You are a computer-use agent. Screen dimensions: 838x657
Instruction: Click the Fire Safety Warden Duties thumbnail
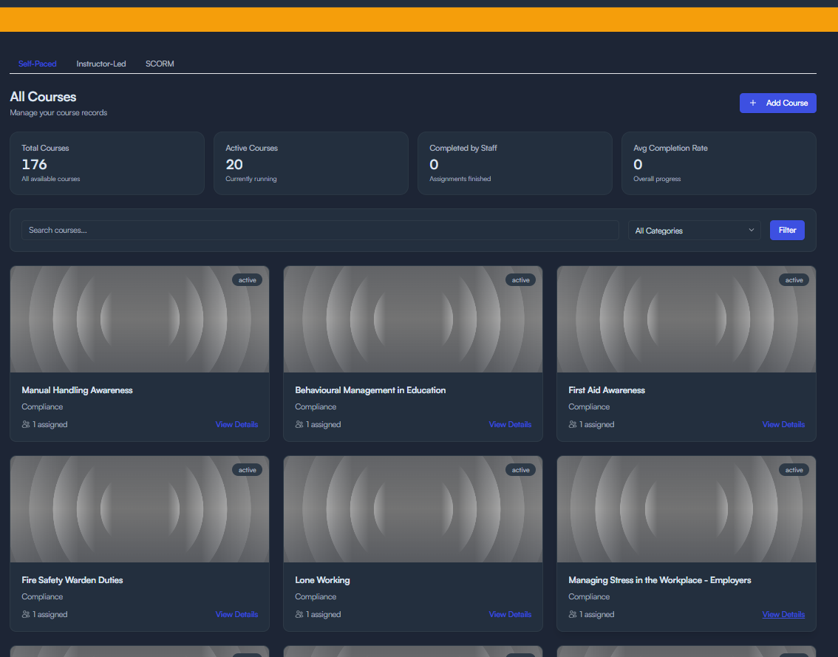pos(140,509)
